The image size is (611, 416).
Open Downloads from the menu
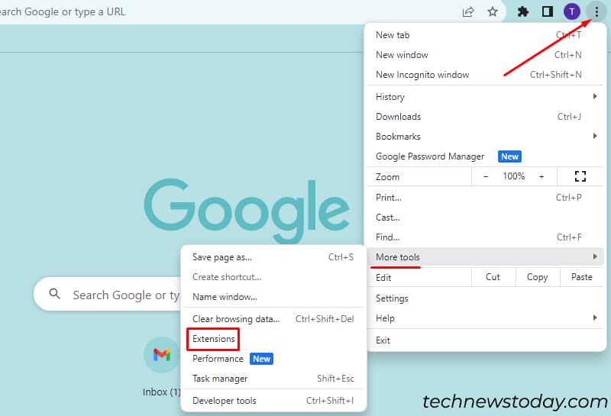485,117
